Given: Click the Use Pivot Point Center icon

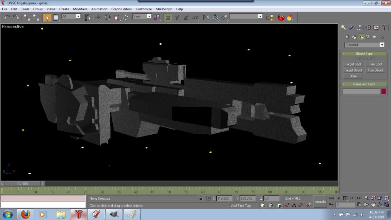Looking at the screenshot, I should (x=157, y=18).
